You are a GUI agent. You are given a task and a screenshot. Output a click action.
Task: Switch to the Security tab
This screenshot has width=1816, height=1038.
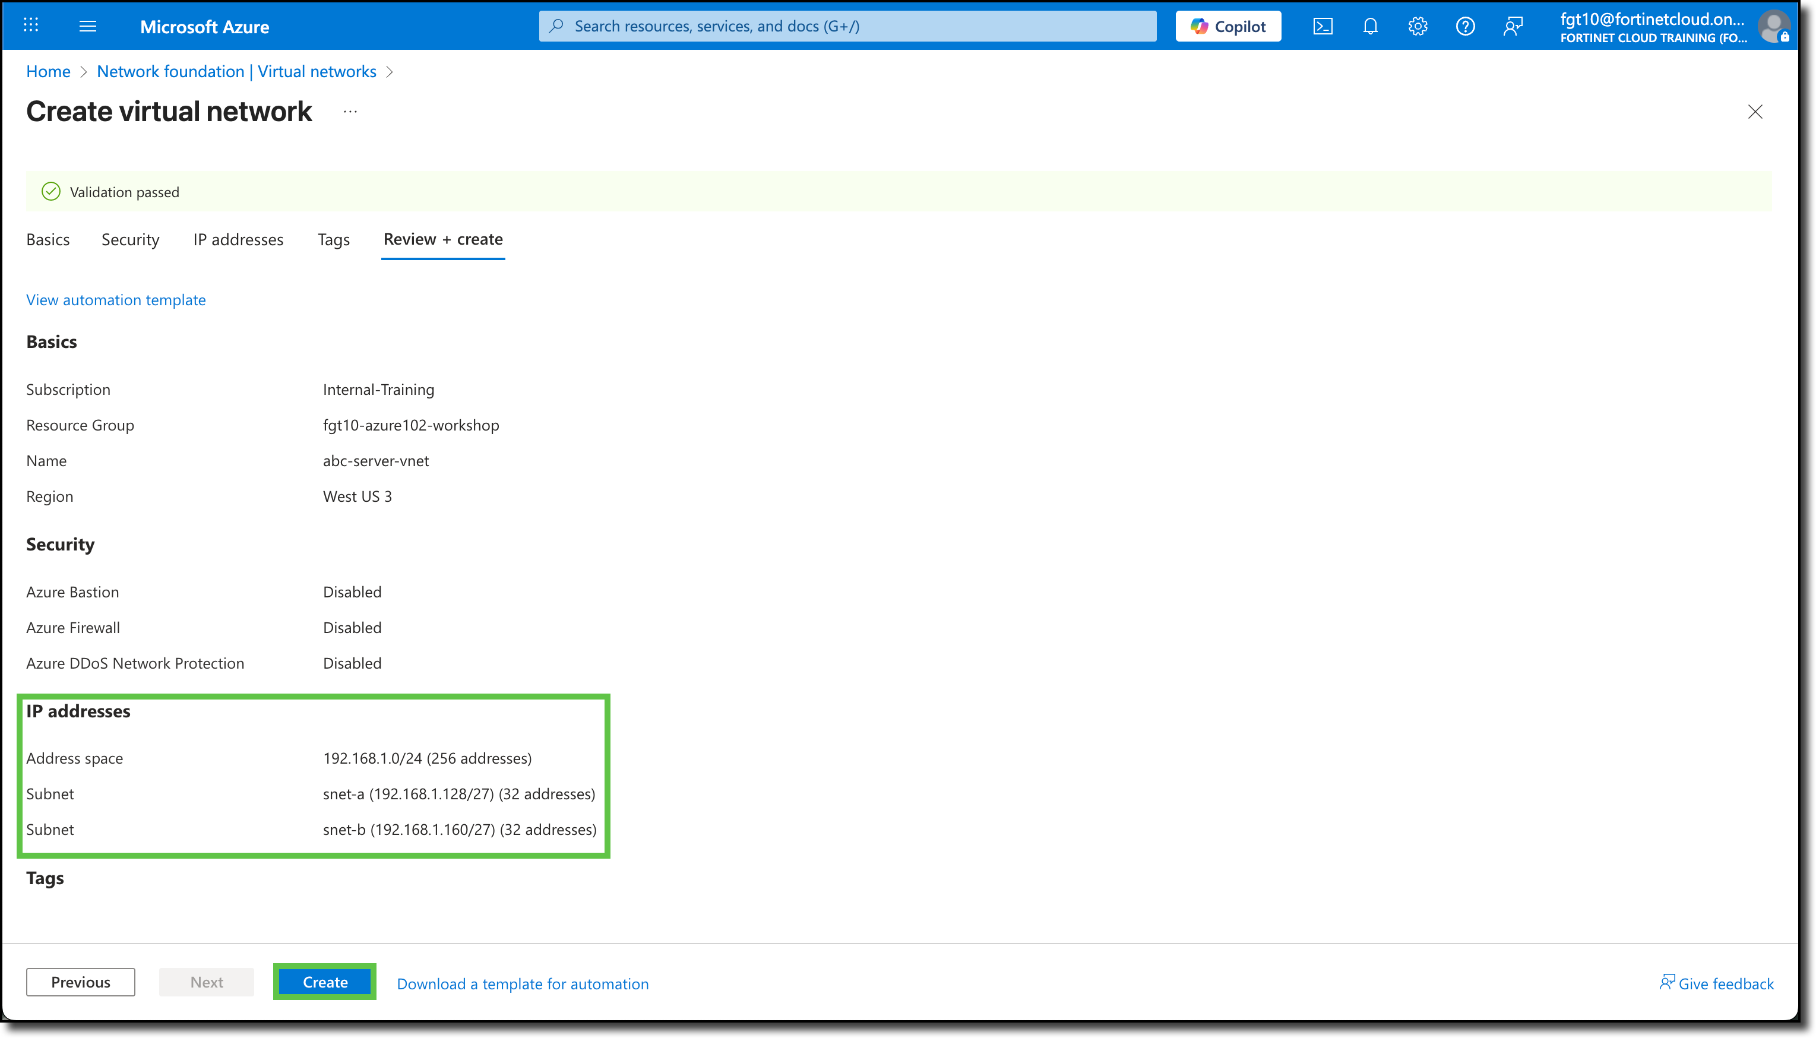coord(129,239)
